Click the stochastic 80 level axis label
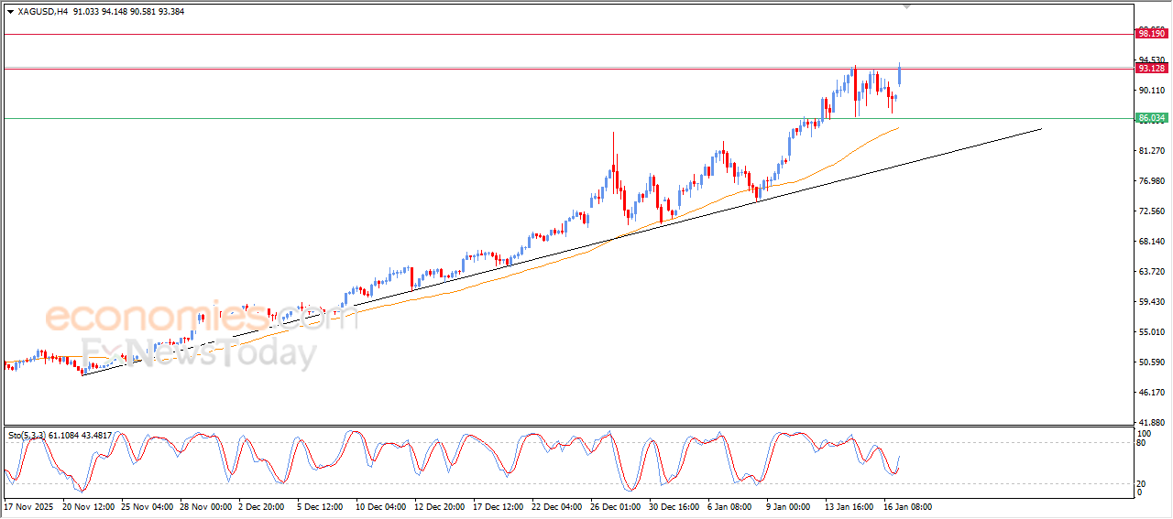 [1142, 443]
